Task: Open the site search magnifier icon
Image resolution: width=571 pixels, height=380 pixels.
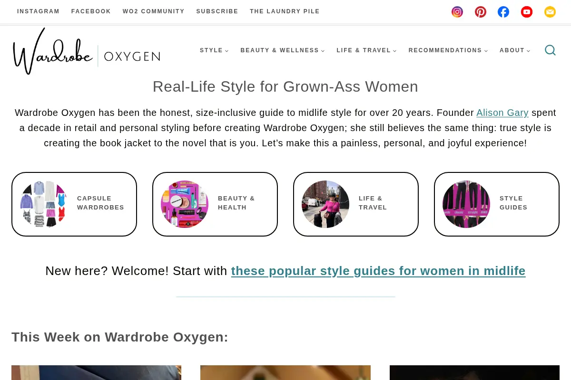Action: click(550, 50)
